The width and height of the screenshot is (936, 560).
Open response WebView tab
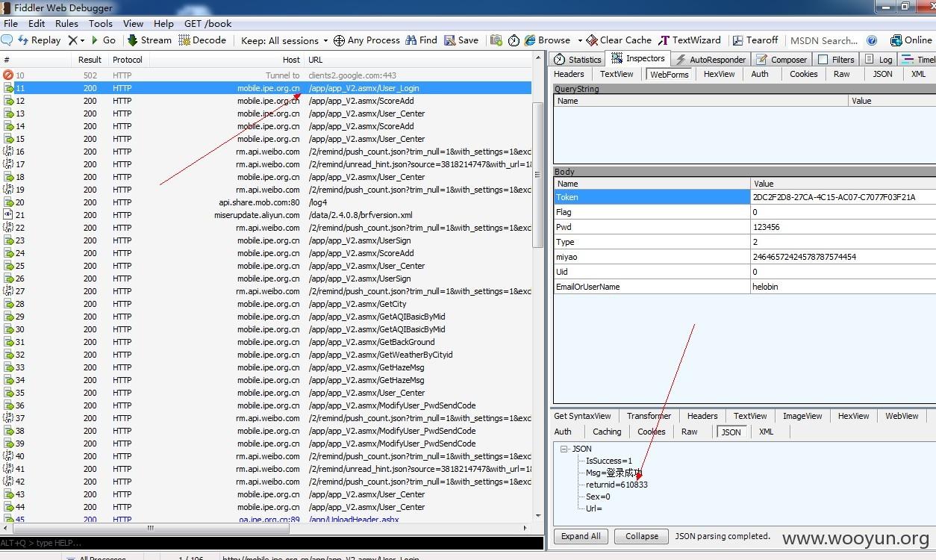click(902, 416)
